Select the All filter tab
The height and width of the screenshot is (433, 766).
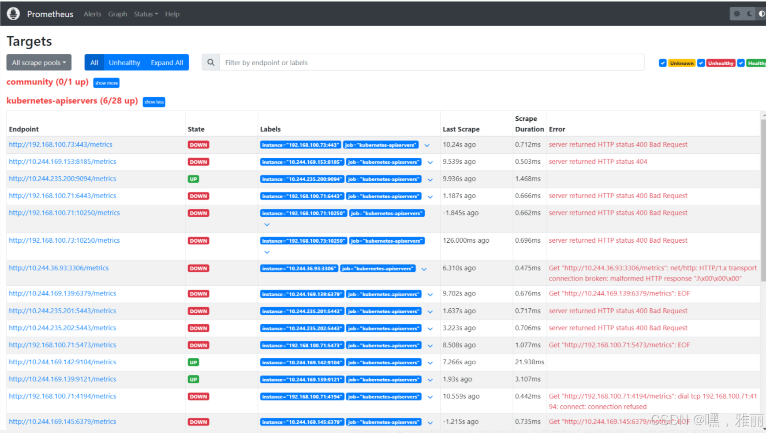pos(94,63)
